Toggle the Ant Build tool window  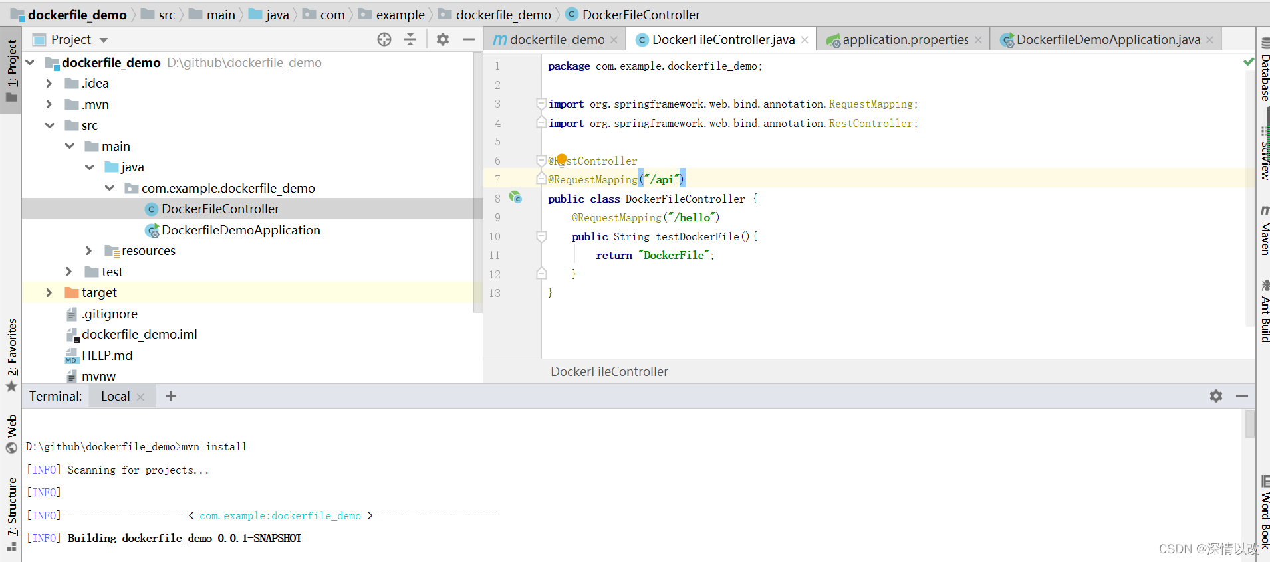1264,312
